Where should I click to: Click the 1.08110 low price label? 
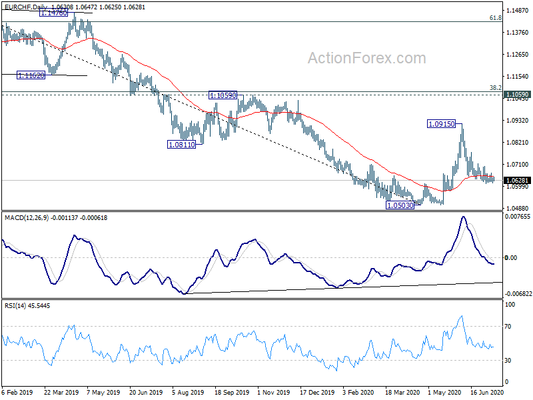pyautogui.click(x=182, y=145)
